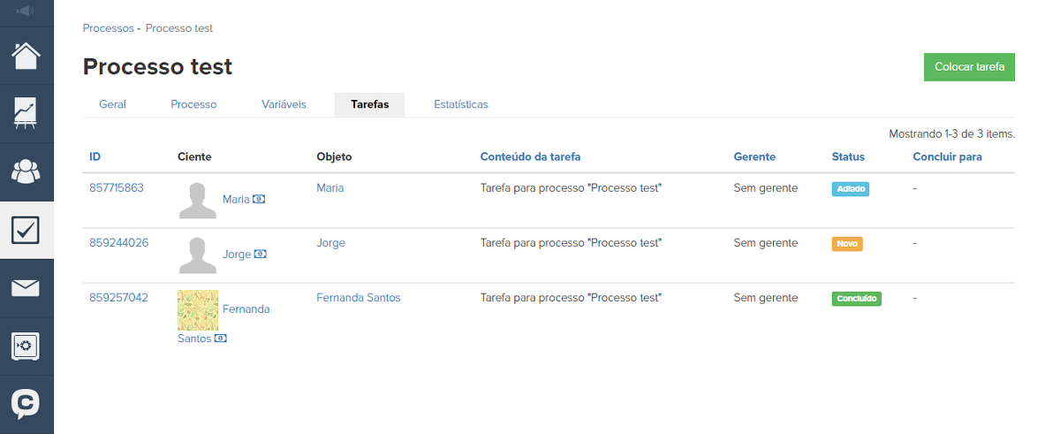This screenshot has width=1060, height=434.
Task: Open task ID 857715863
Action: point(116,188)
